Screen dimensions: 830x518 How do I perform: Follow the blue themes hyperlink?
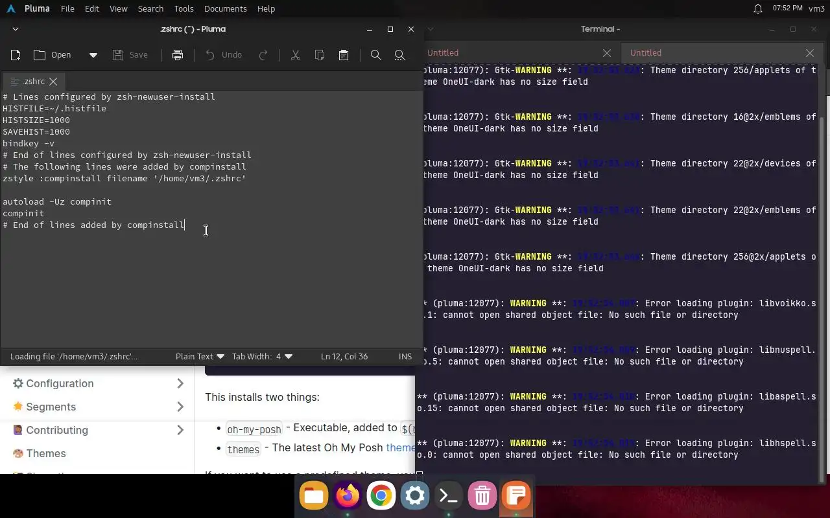point(400,448)
